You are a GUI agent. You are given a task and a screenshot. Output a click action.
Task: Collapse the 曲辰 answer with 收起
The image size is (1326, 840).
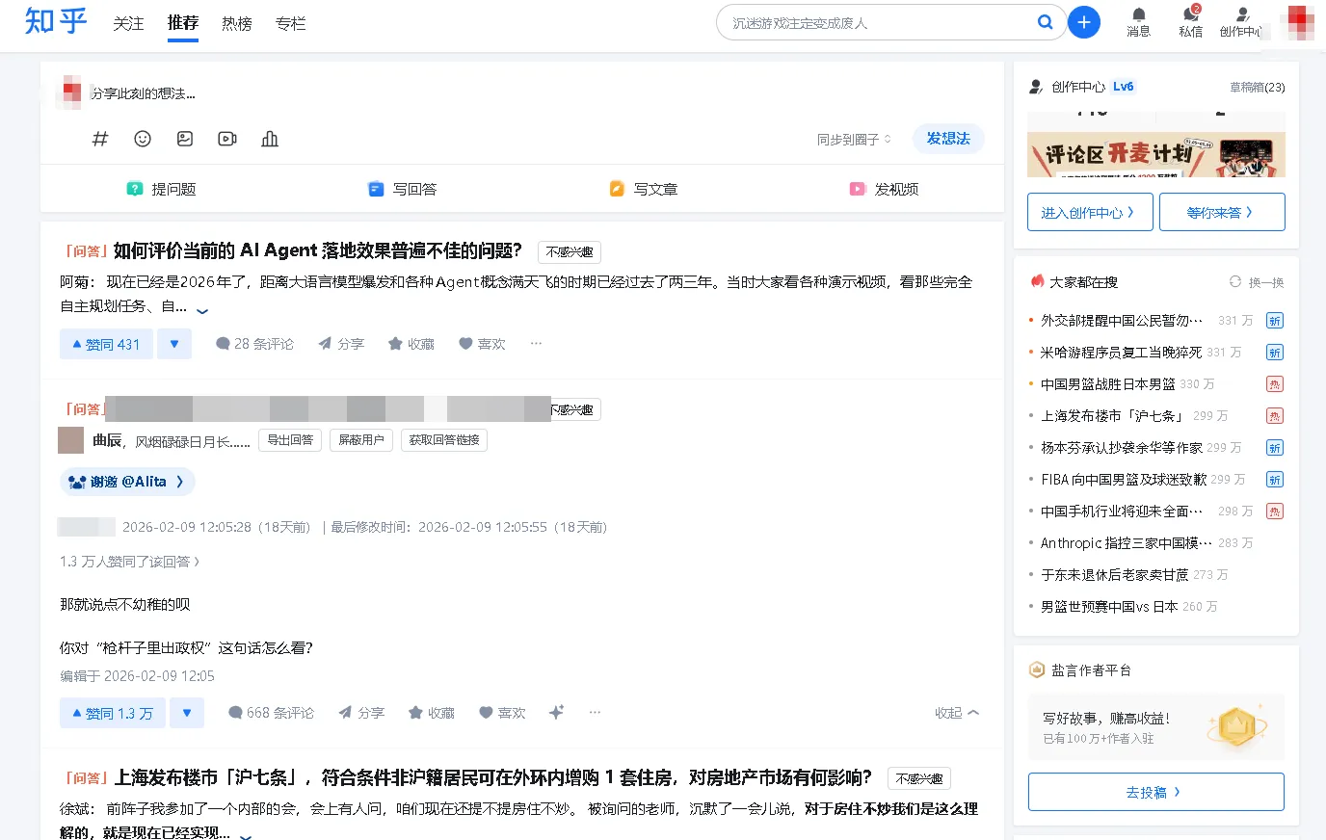[955, 712]
